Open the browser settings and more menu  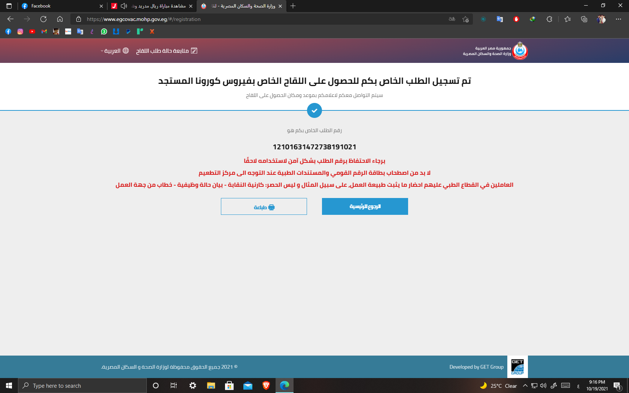(x=618, y=19)
